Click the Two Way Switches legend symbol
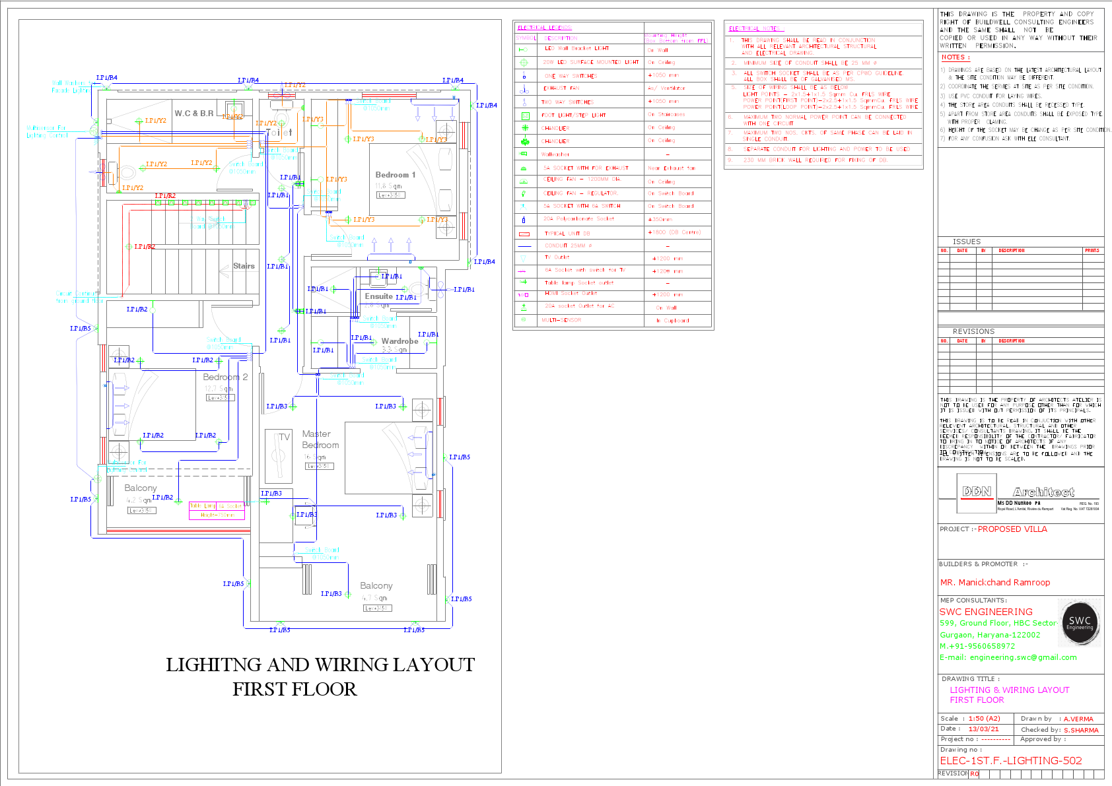Screen dimensions: 1112x786 click(x=524, y=101)
